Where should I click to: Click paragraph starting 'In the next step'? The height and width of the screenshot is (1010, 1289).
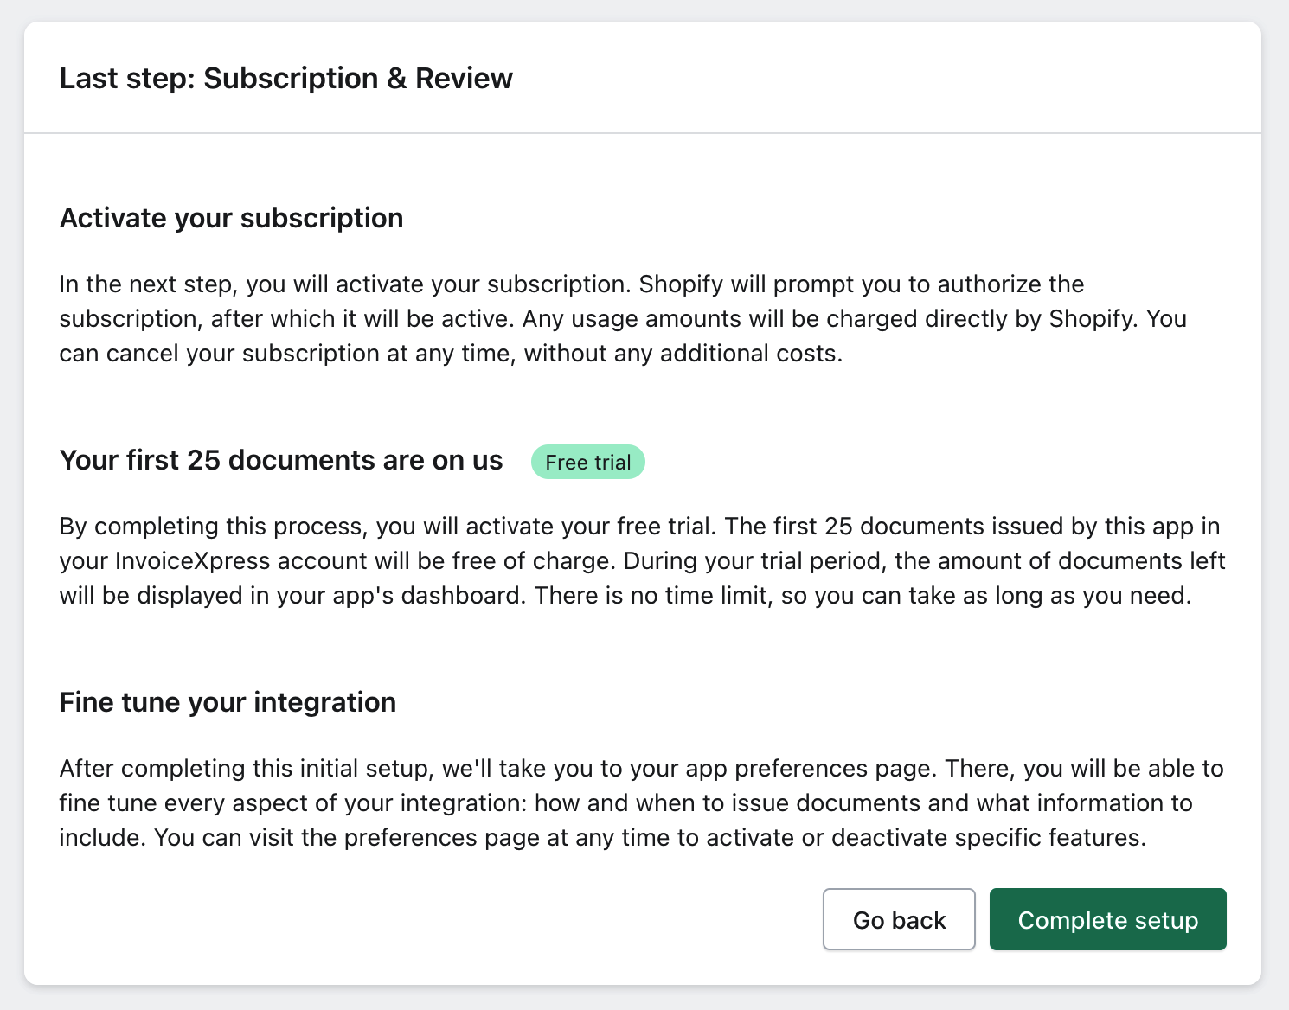coord(623,319)
